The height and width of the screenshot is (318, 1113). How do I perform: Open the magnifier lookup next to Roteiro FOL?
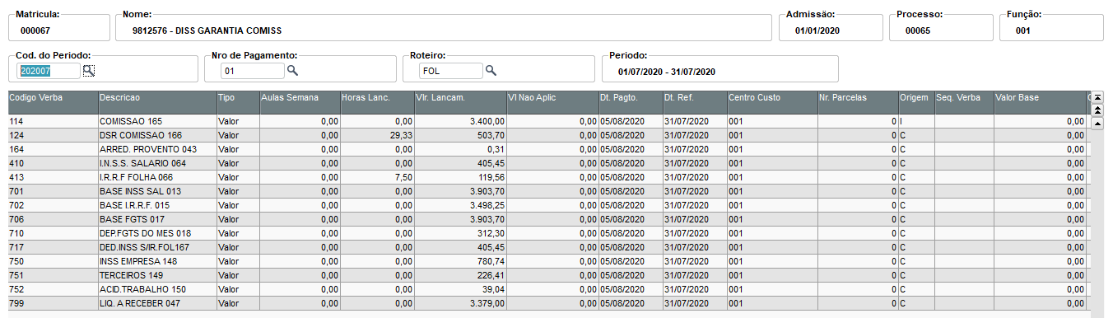(491, 71)
